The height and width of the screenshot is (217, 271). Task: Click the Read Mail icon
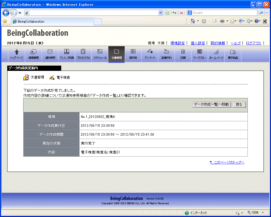pyautogui.click(x=214, y=21)
